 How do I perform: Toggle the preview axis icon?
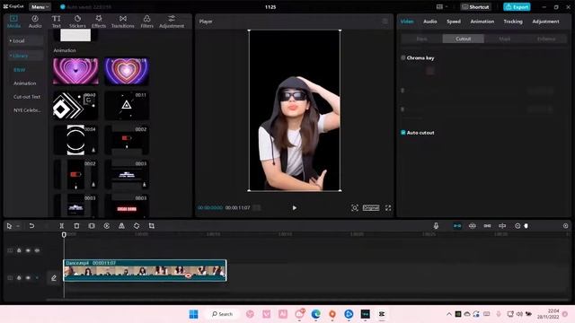(502, 226)
